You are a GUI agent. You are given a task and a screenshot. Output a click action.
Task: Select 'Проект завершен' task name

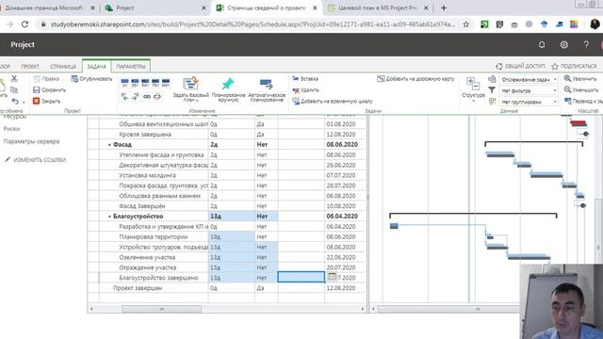point(138,288)
